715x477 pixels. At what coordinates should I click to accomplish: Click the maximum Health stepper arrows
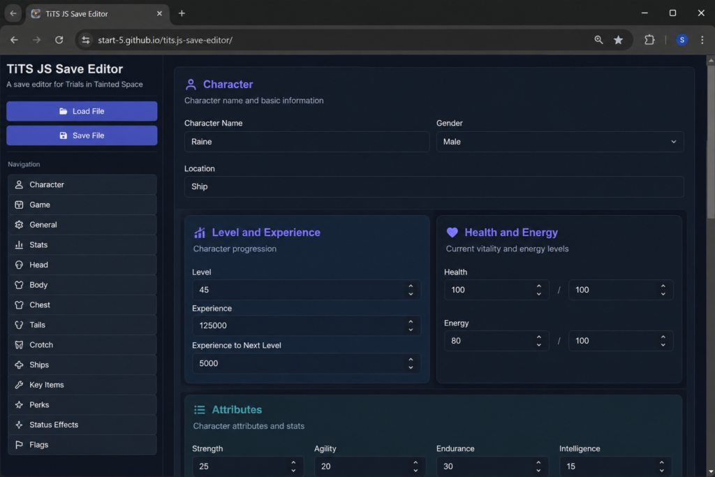(663, 290)
